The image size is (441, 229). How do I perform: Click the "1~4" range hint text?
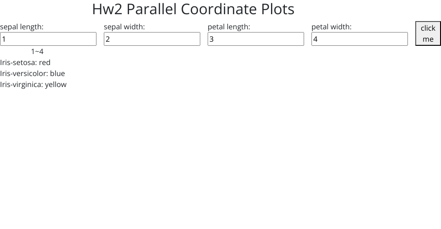click(x=37, y=51)
